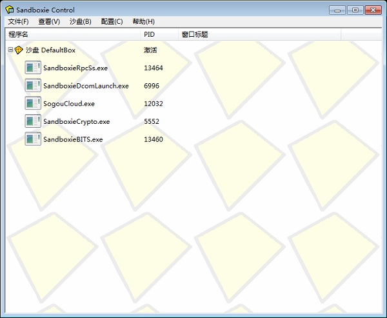
Task: Sort by the PID column header
Action: 159,35
